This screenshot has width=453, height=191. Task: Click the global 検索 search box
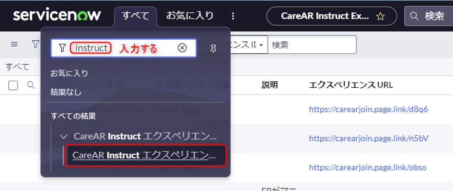[x=429, y=16]
